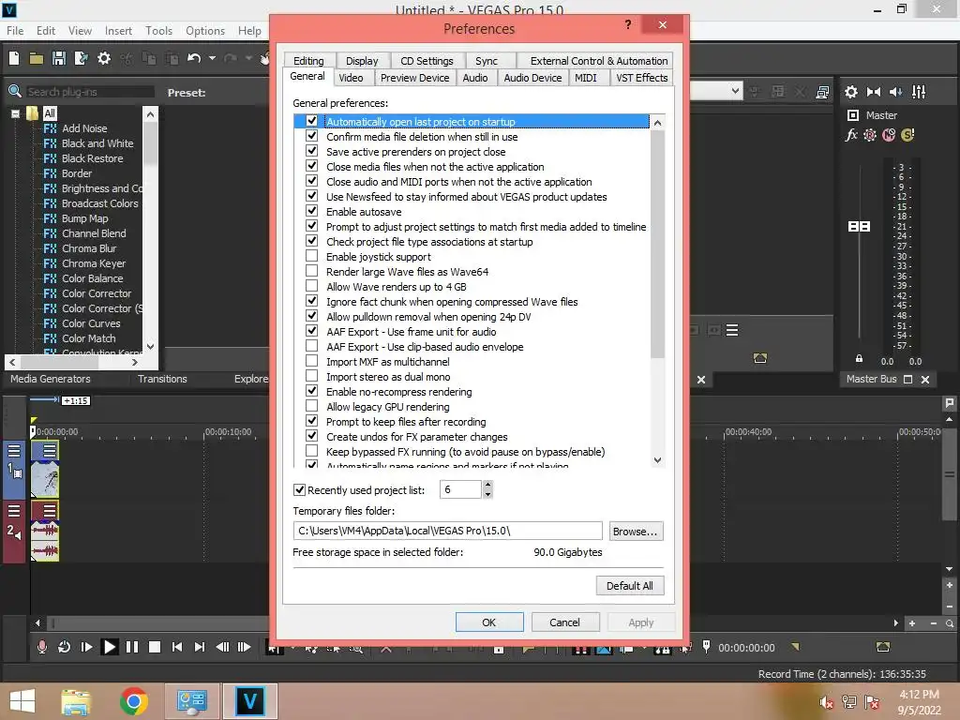Go to start of project button
Viewport: 960px width, 720px height.
click(x=177, y=647)
